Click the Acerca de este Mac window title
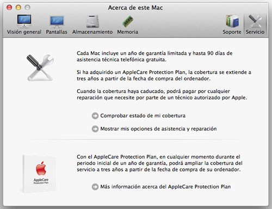The image size is (272, 209). coord(135,8)
